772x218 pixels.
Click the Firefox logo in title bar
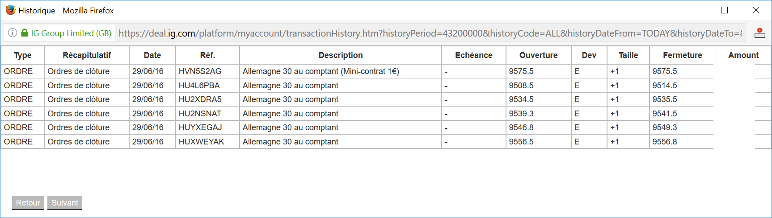tap(10, 10)
